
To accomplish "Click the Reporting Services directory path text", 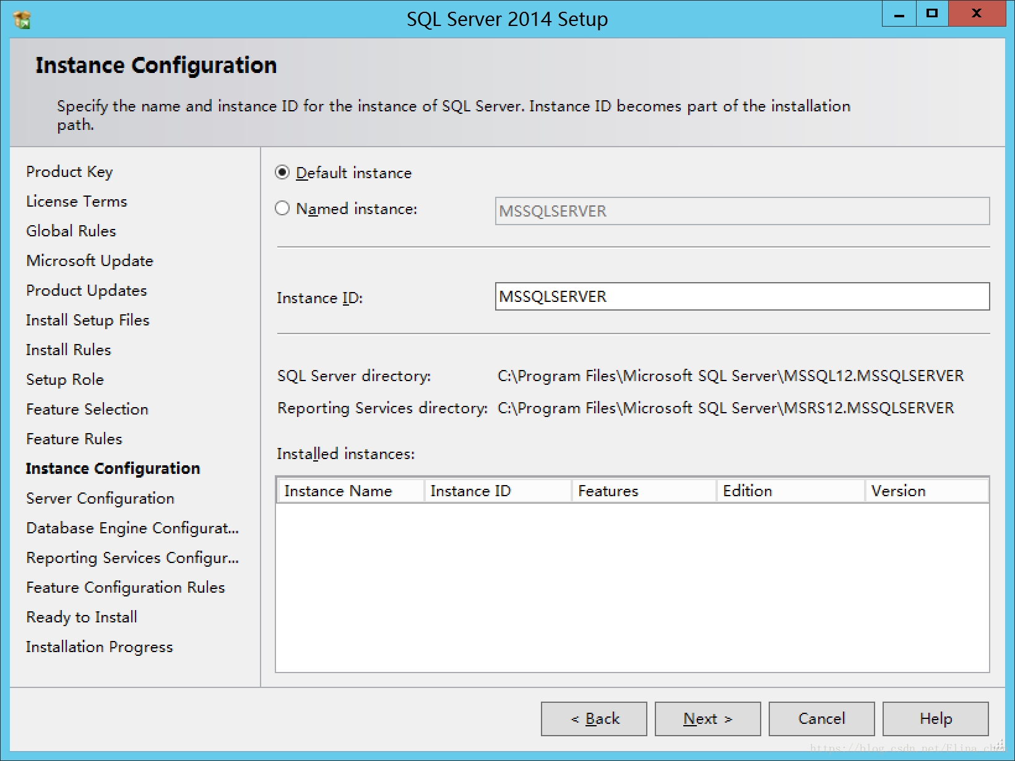I will pos(726,408).
